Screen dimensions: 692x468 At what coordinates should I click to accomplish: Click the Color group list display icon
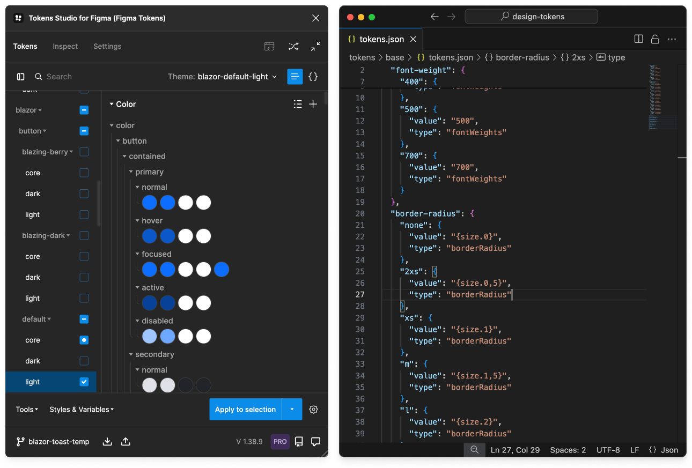pyautogui.click(x=298, y=104)
